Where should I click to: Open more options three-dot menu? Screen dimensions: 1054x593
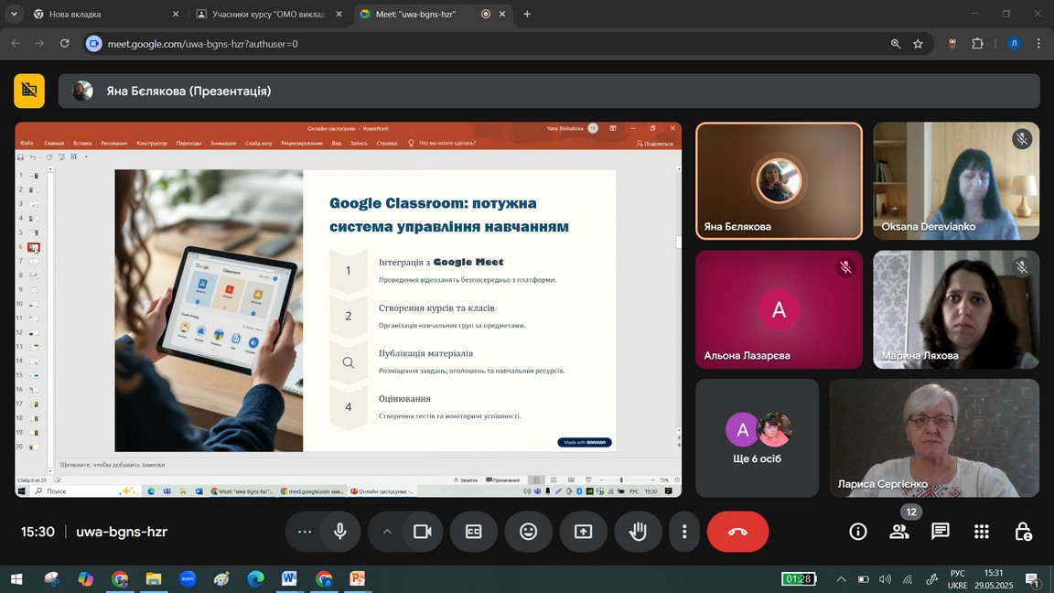click(684, 531)
